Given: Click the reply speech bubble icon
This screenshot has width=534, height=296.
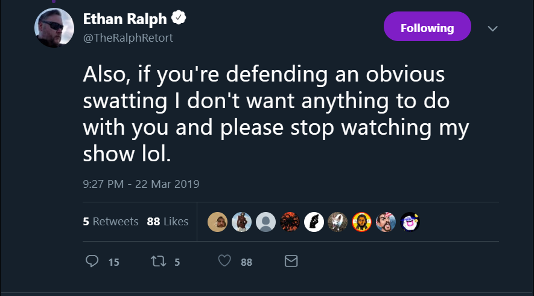Looking at the screenshot, I should [92, 261].
